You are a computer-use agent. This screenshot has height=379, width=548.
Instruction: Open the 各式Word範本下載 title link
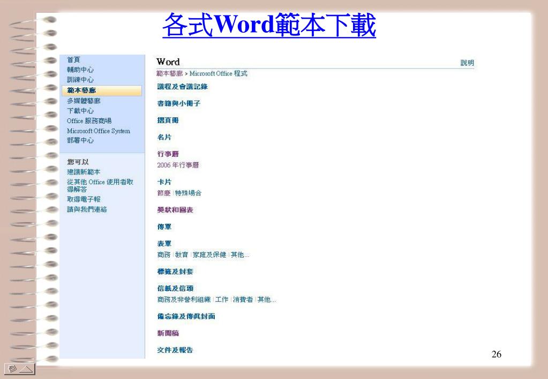click(x=269, y=25)
